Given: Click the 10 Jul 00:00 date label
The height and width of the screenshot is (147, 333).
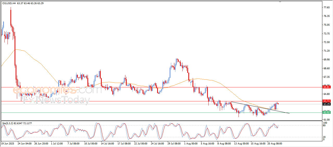Looking at the screenshot, I should [91, 143].
